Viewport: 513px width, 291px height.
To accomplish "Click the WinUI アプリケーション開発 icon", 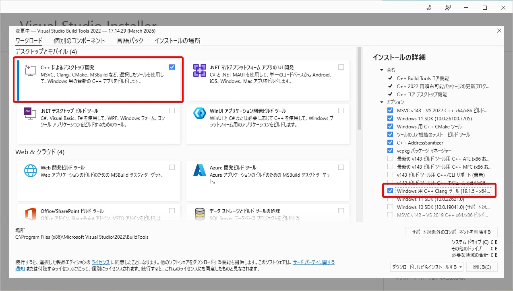I will click(x=200, y=114).
